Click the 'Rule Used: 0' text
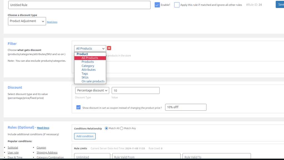This screenshot has width=284, height=160. 155,148
